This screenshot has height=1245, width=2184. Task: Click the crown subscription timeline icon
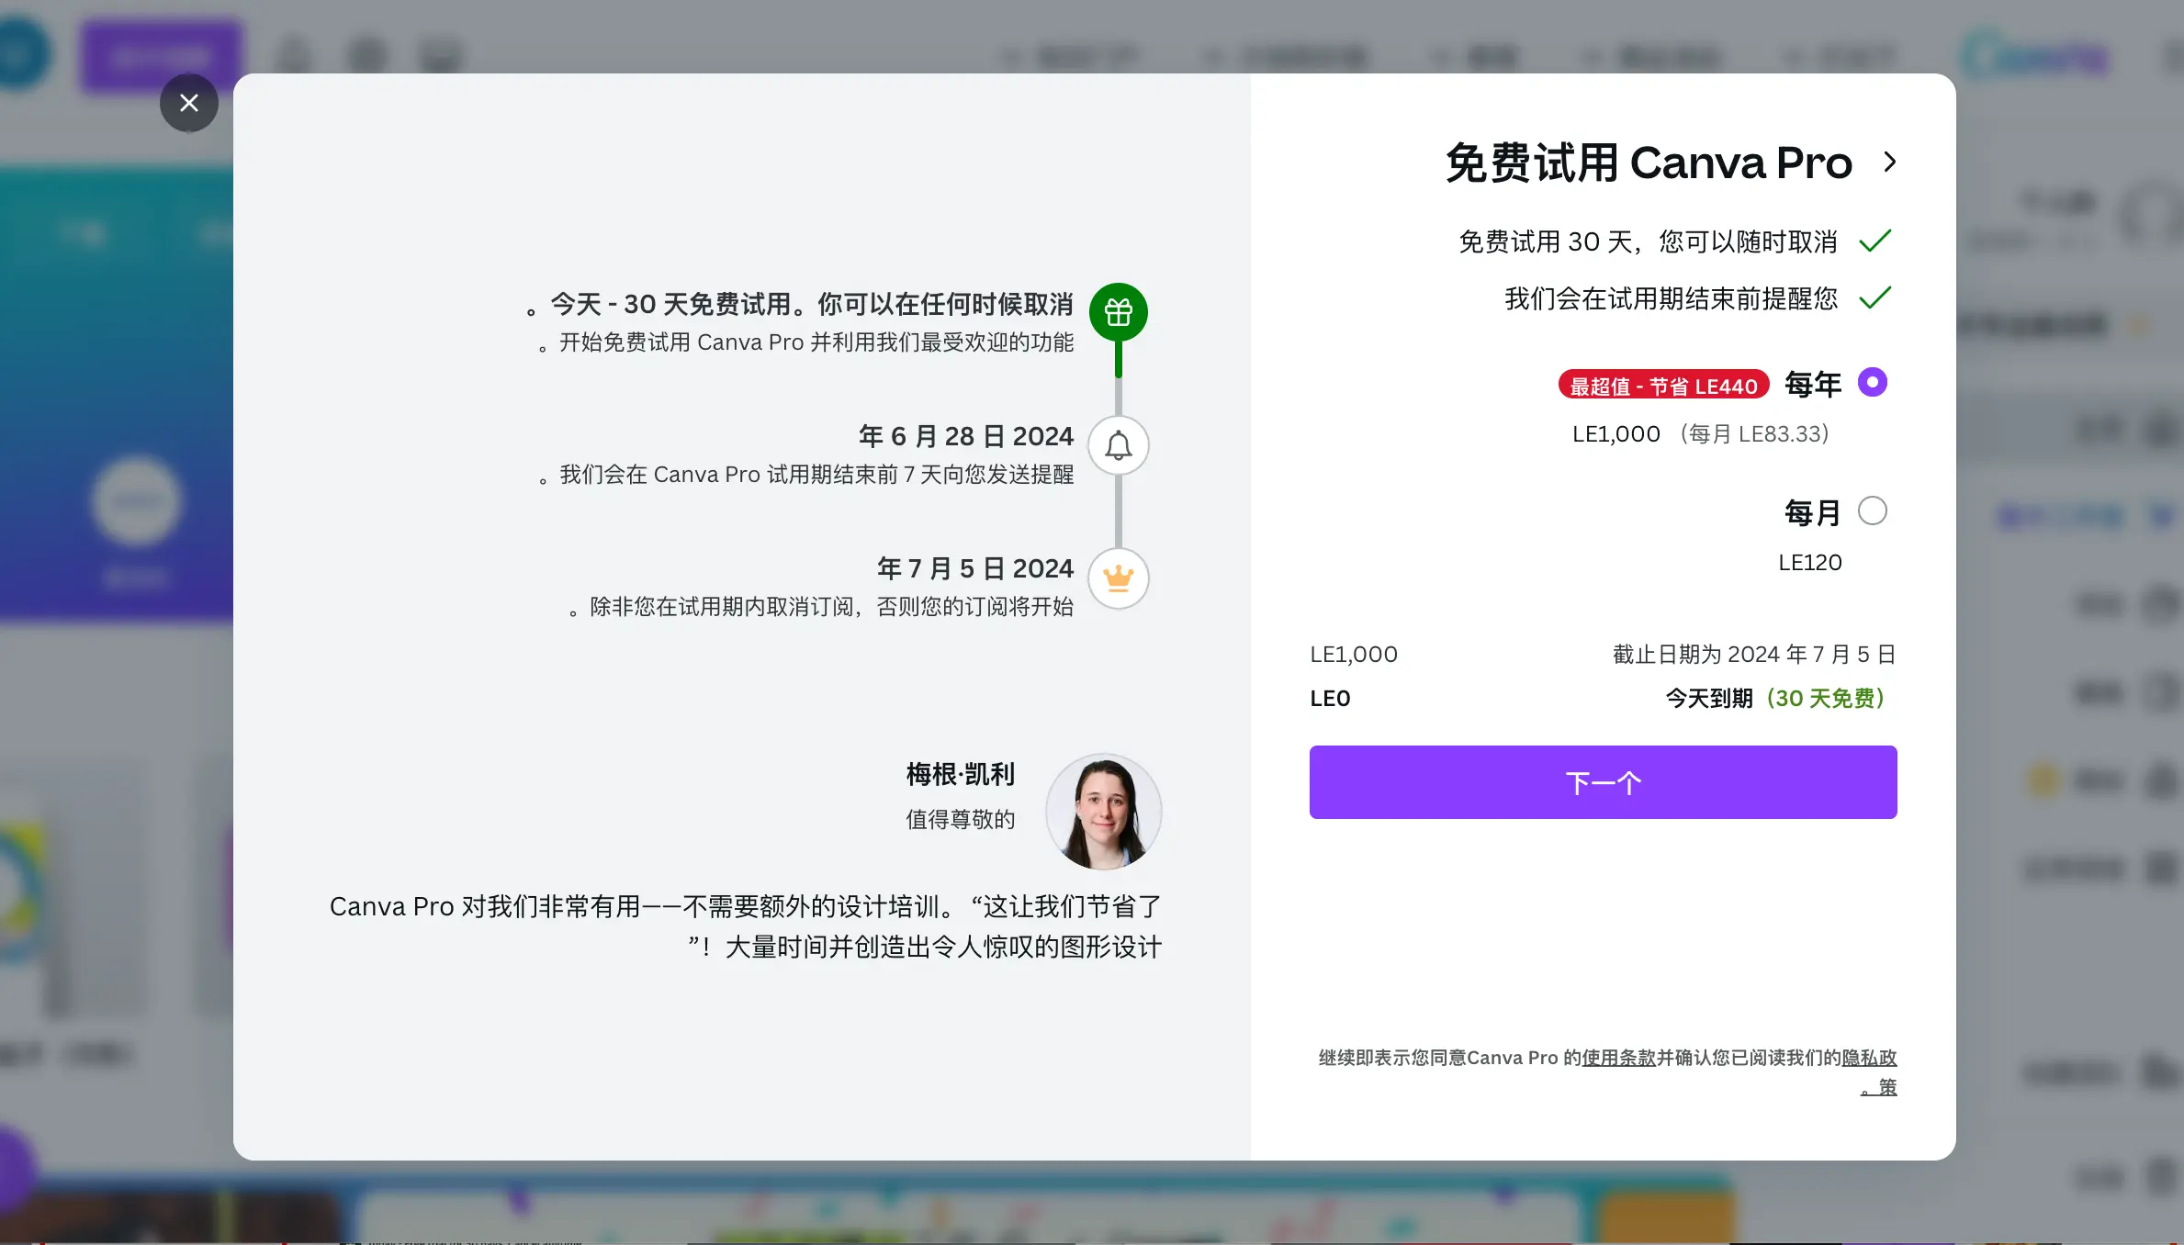pos(1118,578)
